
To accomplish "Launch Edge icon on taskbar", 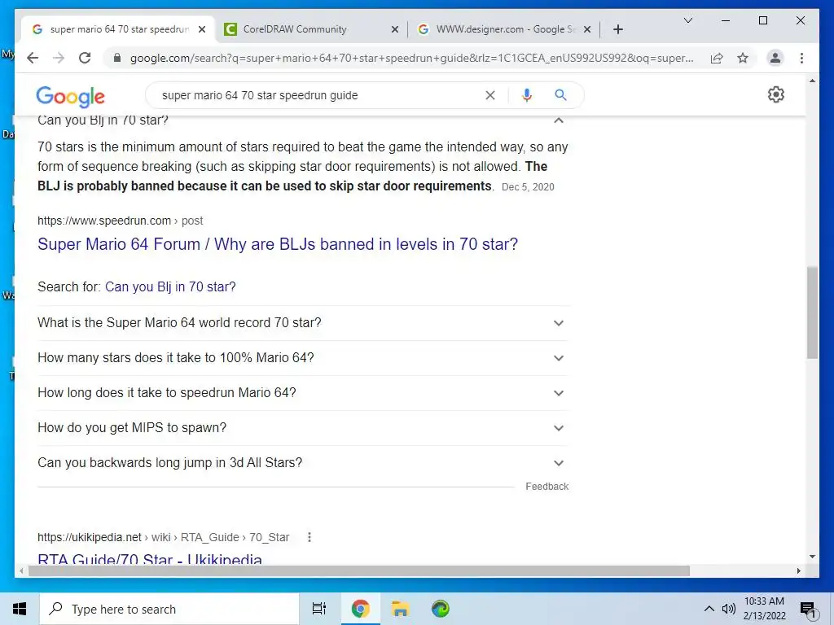I will 441,609.
